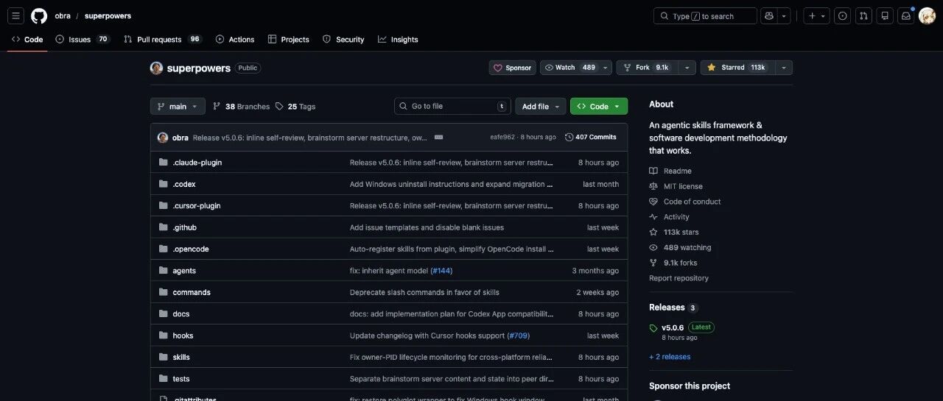The width and height of the screenshot is (943, 401).
Task: Open global Pull Requests icon in header
Action: tap(864, 15)
